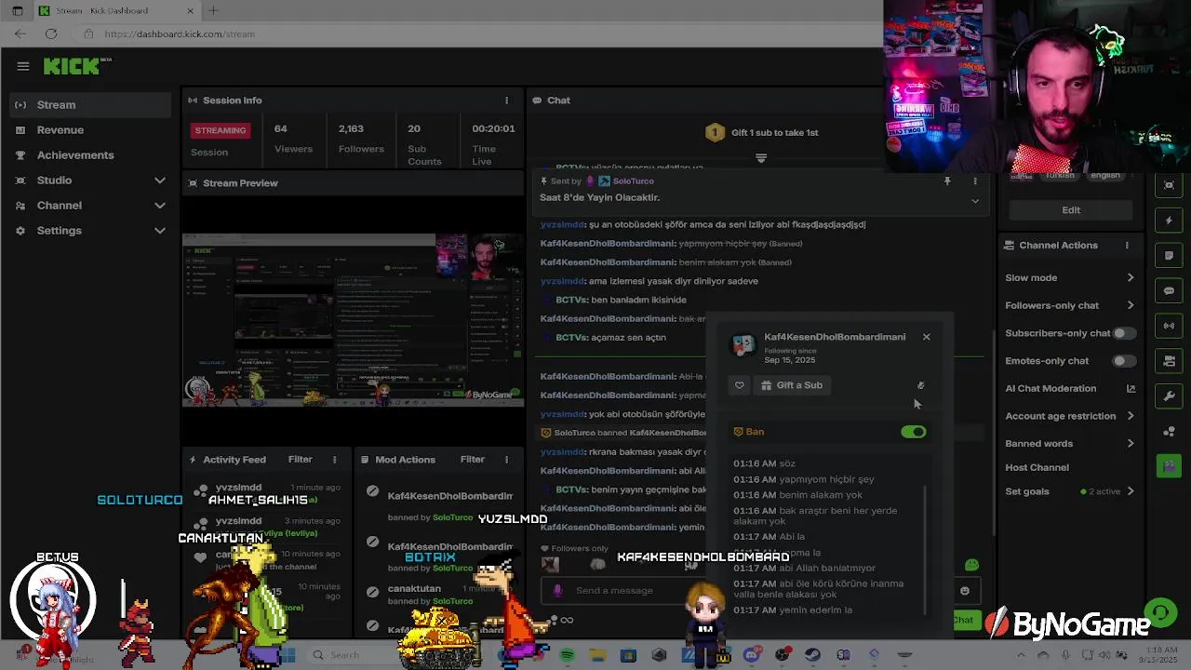Screen dimensions: 1191x670
Task: Click the turkish tag label
Action: tap(1059, 175)
